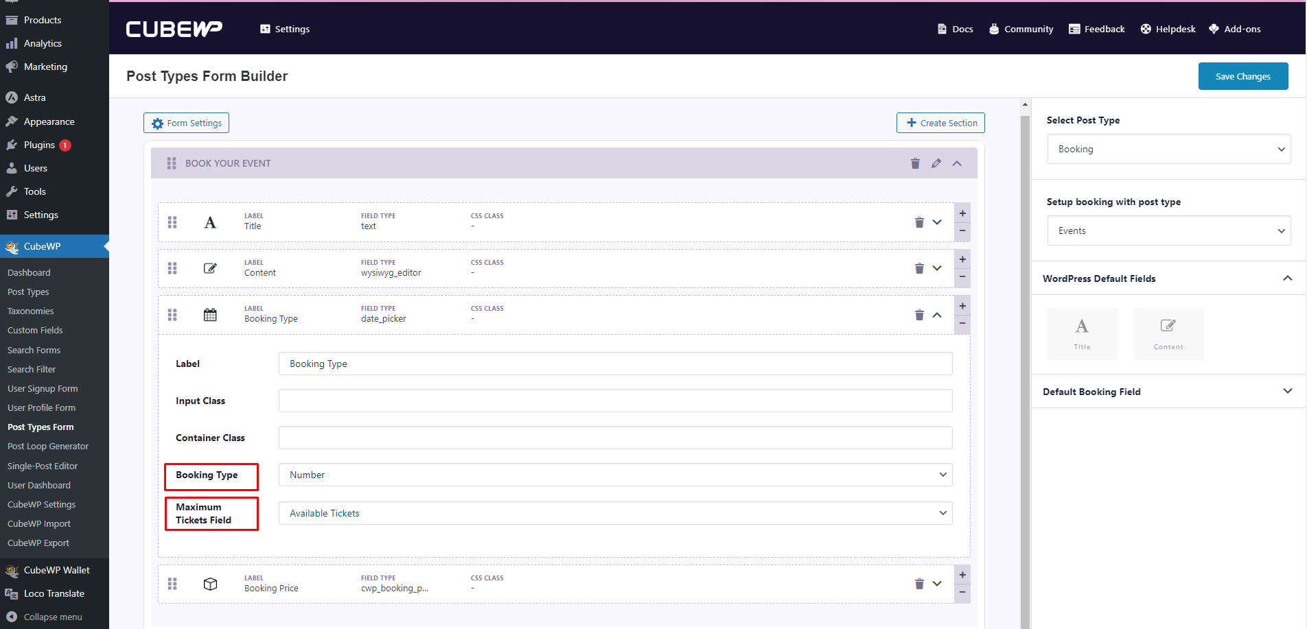Click the Booking Price row drag handle
Image resolution: width=1307 pixels, height=629 pixels.
tap(172, 584)
